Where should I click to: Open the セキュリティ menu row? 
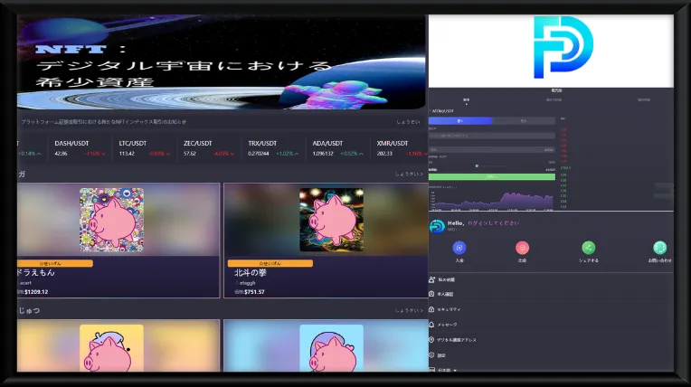tap(551, 309)
